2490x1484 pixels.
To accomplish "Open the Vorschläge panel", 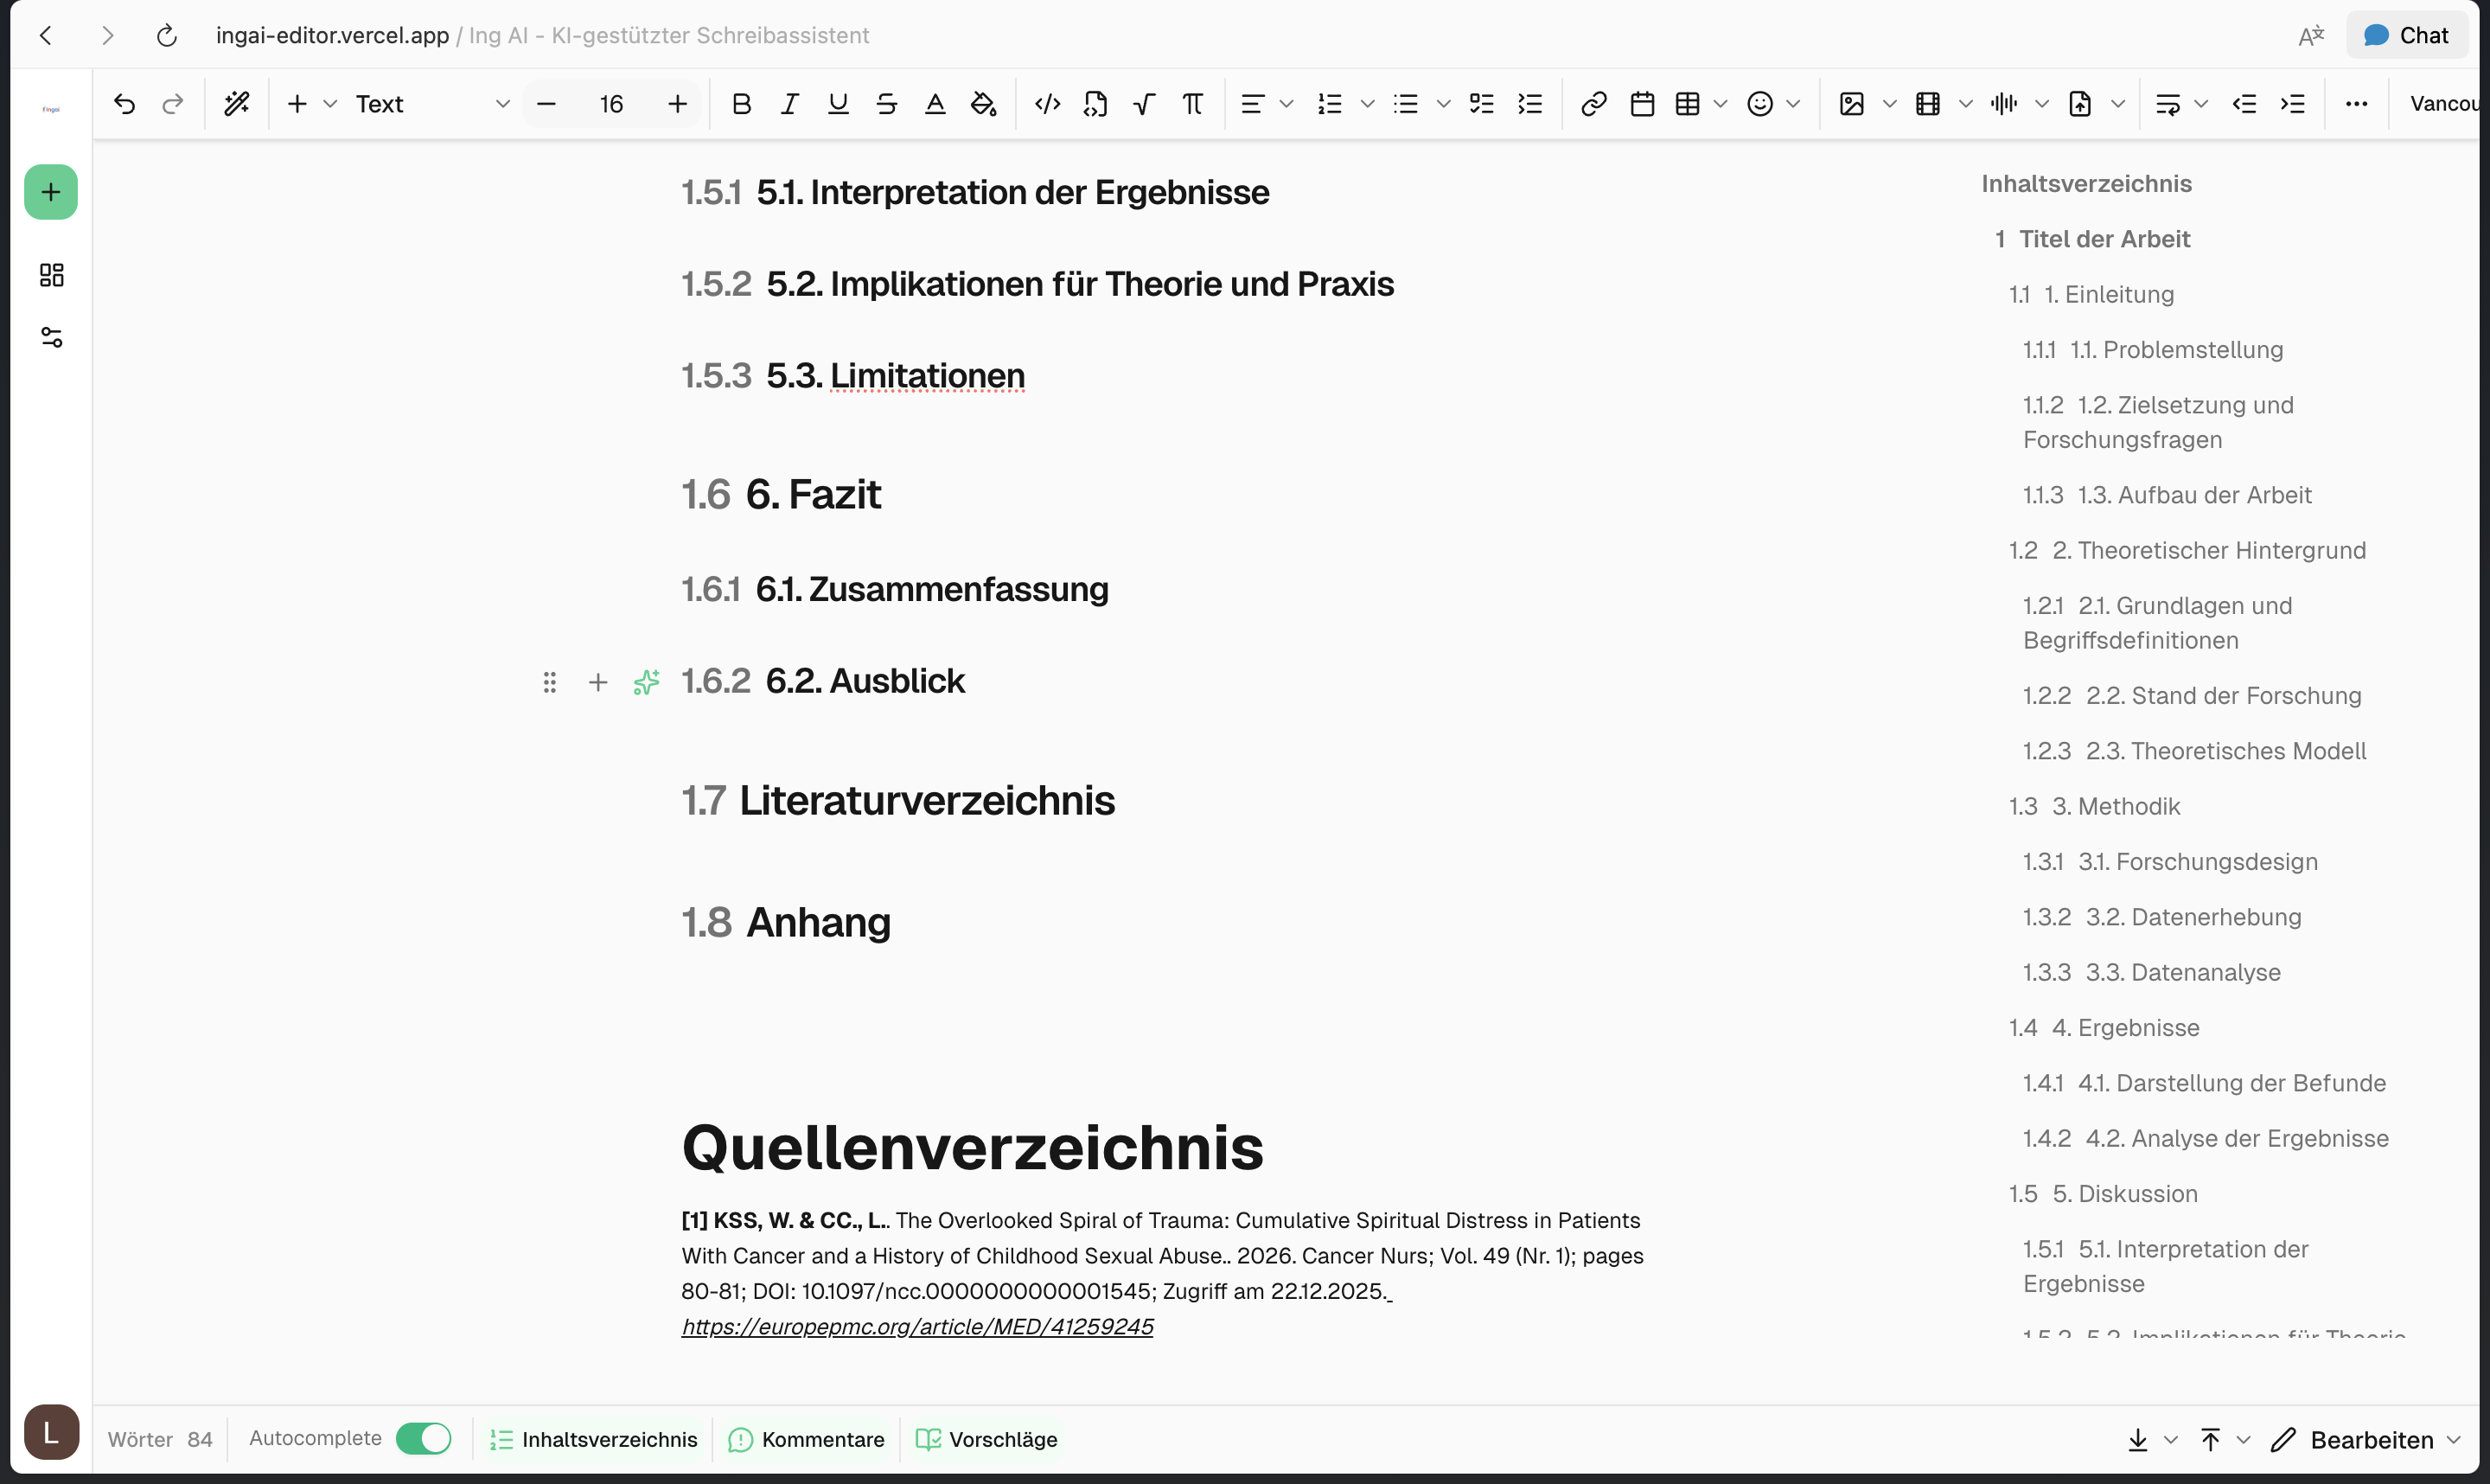I will pos(986,1439).
